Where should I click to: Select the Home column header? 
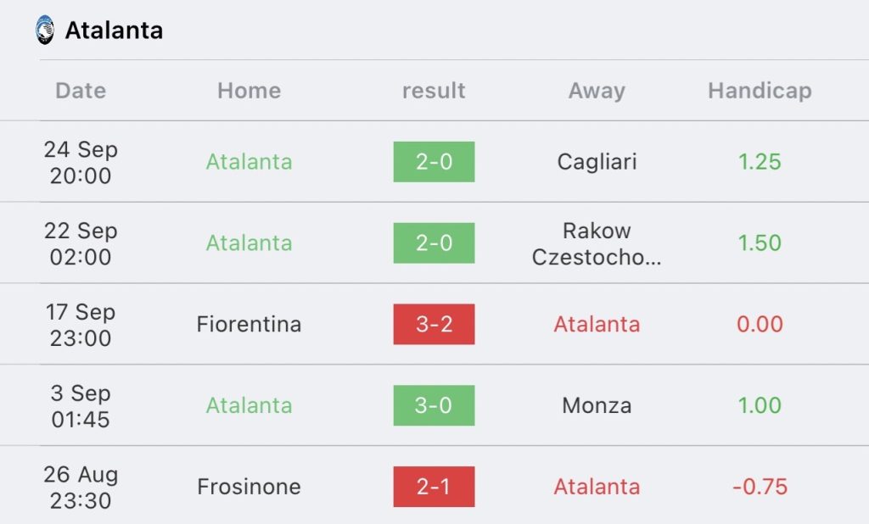pos(249,90)
